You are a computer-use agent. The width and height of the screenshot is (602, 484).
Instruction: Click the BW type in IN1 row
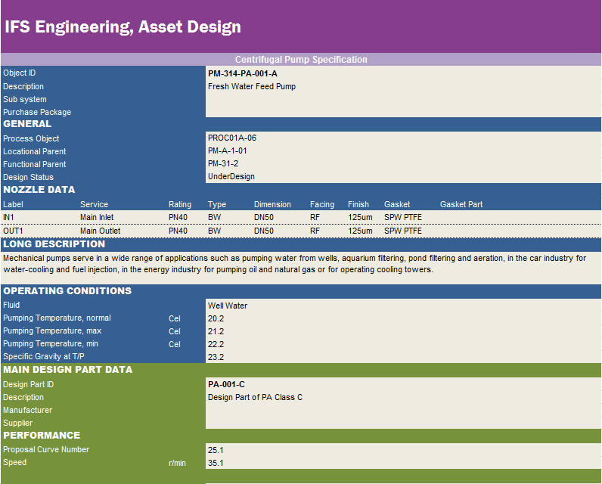[x=214, y=217]
